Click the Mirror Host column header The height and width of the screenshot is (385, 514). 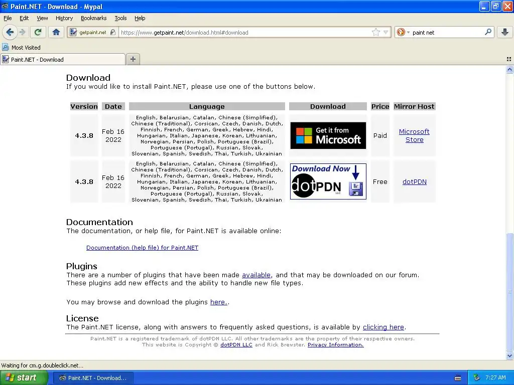pos(414,106)
